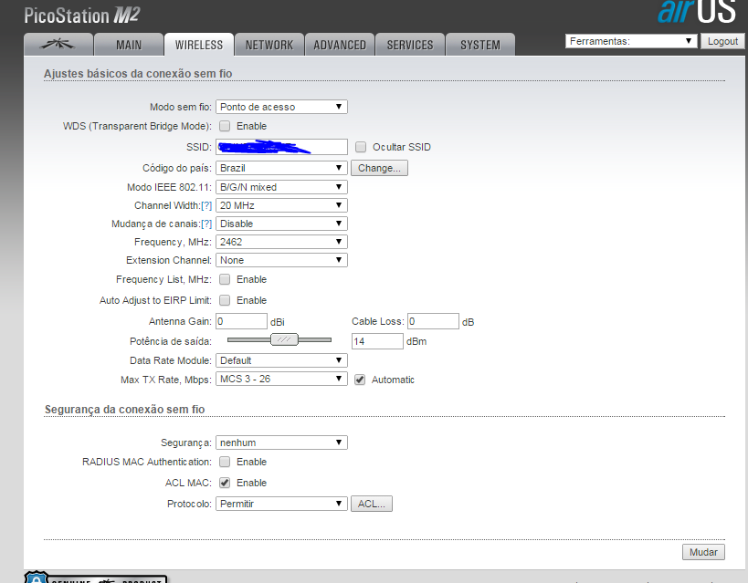Open the Mudança de canais dropdown

click(x=281, y=224)
